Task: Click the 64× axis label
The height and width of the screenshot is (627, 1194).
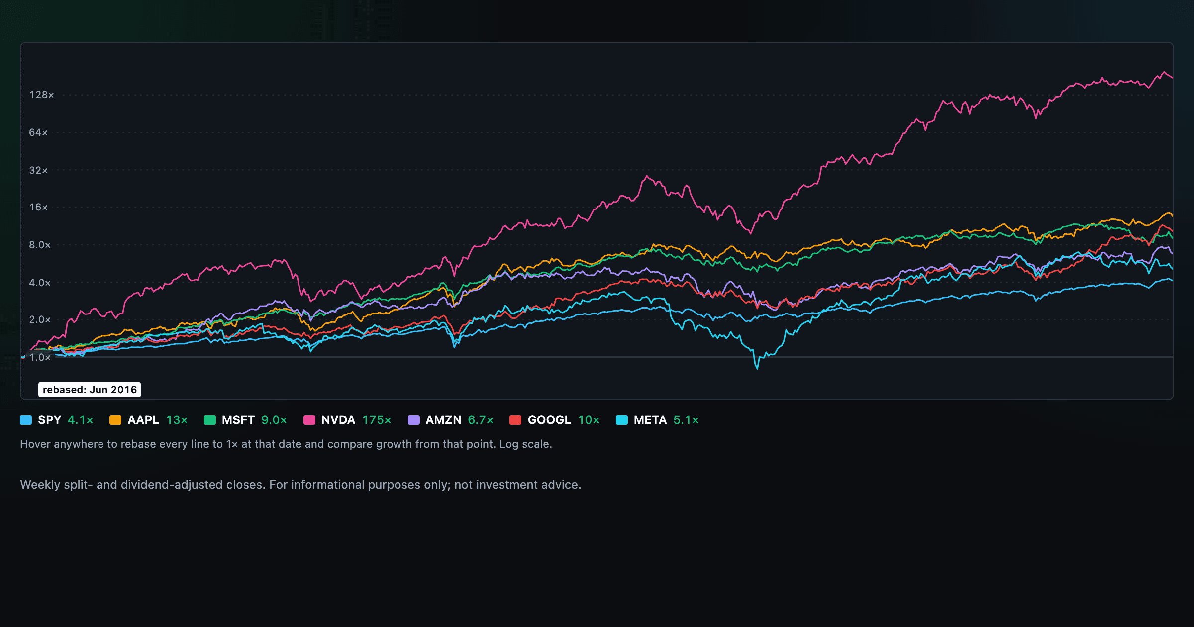Action: 38,132
